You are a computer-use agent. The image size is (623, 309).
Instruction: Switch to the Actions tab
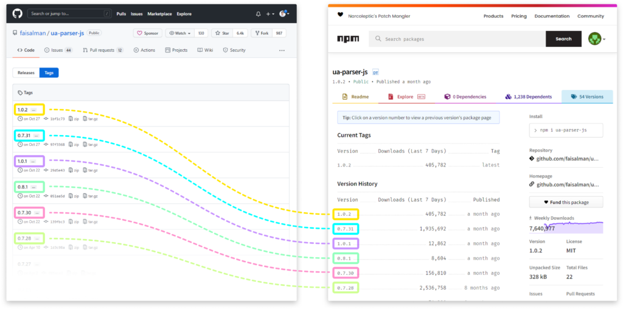pyautogui.click(x=144, y=50)
